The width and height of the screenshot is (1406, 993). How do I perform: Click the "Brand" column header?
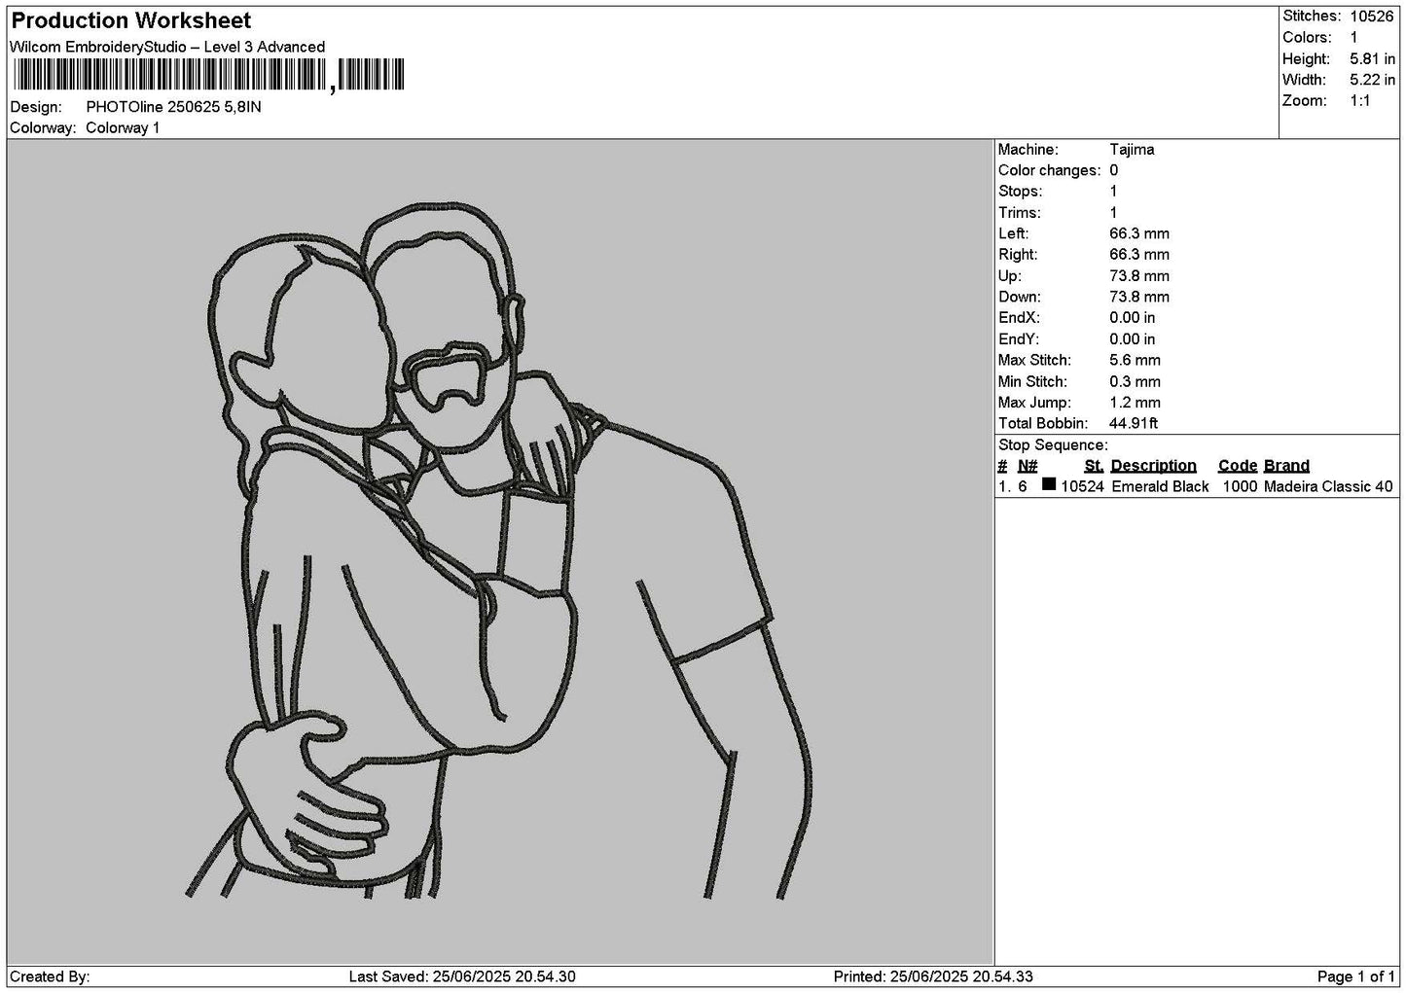(x=1286, y=466)
